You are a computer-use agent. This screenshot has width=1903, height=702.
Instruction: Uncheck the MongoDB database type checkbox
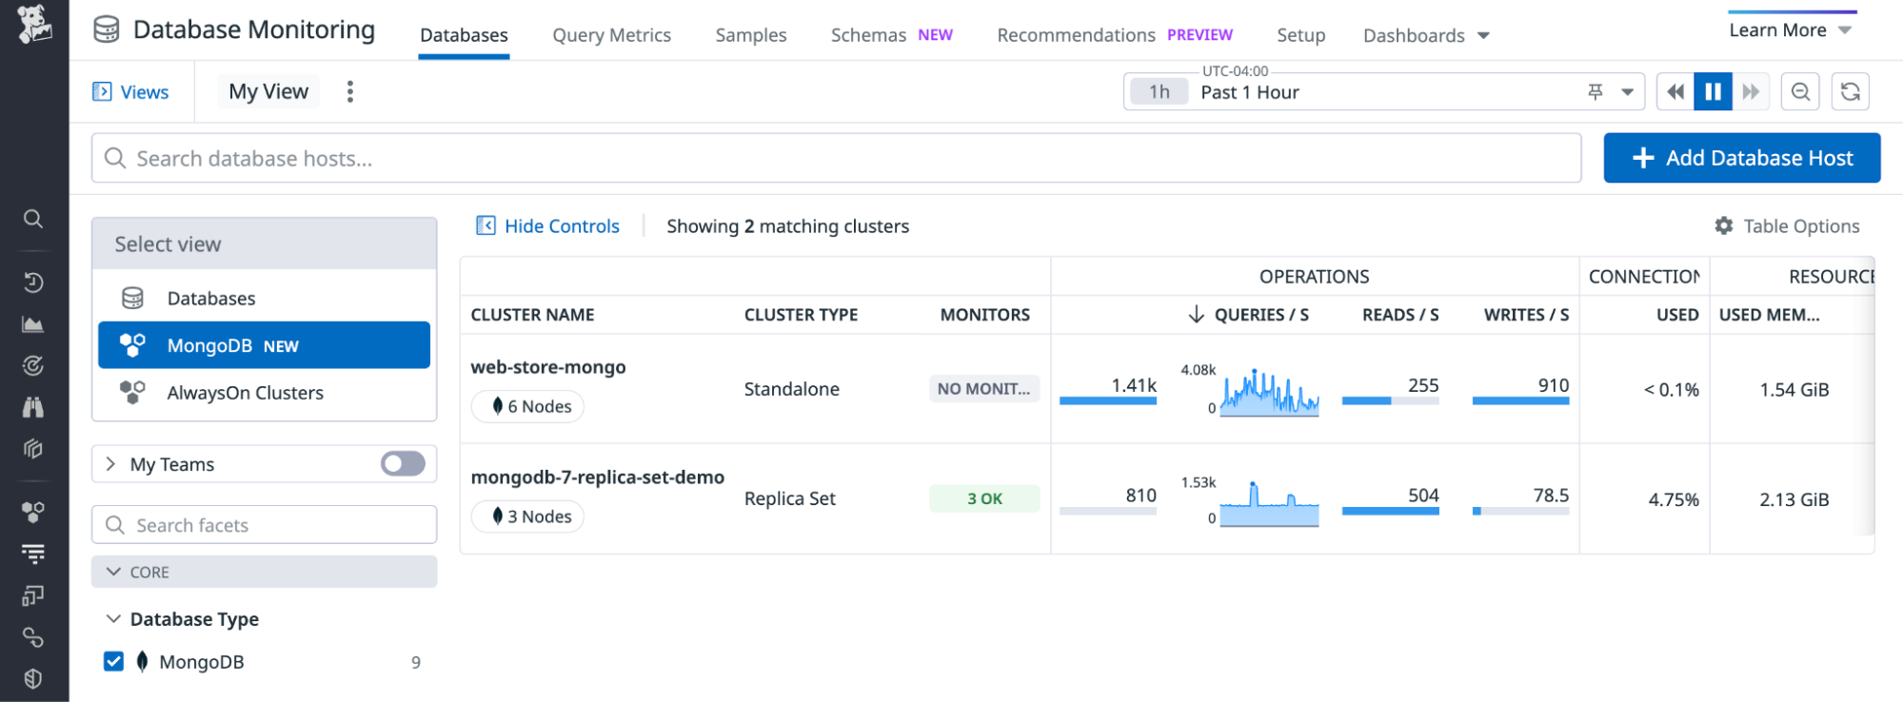click(113, 662)
